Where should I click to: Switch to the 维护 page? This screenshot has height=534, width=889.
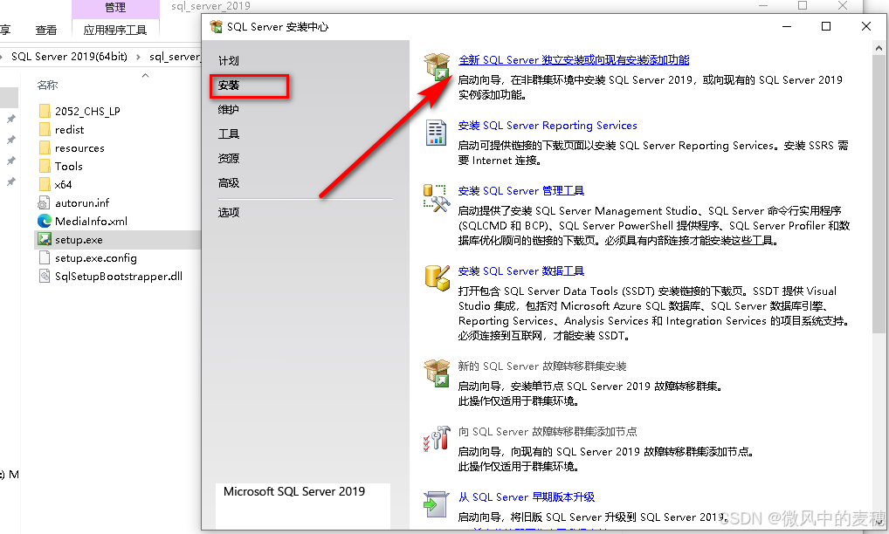coord(229,110)
